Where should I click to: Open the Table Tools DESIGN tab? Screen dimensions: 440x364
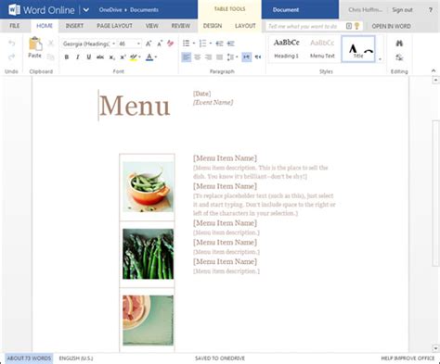[x=213, y=26]
